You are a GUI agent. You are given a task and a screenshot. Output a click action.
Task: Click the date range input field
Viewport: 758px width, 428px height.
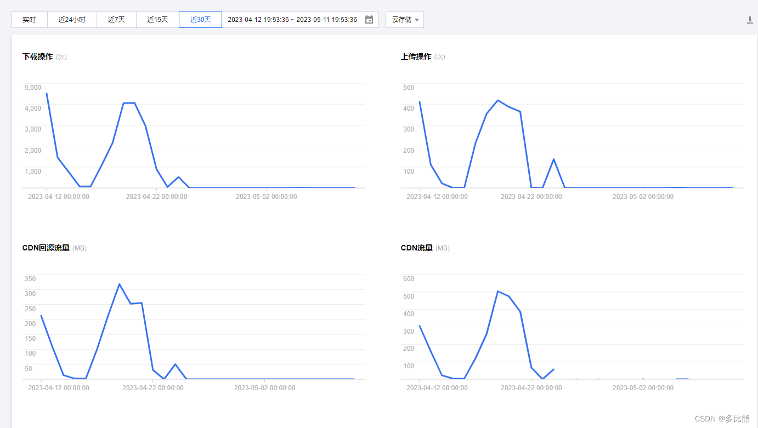(300, 20)
